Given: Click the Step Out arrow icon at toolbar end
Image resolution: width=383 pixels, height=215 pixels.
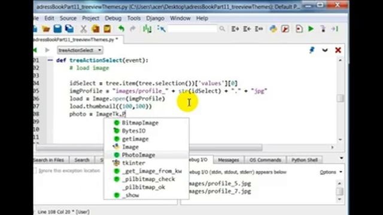Looking at the screenshot, I should point(335,29).
